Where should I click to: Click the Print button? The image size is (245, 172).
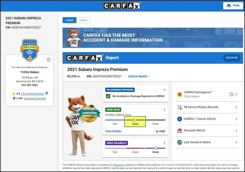click(x=233, y=6)
